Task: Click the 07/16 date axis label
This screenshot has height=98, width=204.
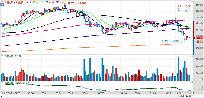Action: pos(101,93)
